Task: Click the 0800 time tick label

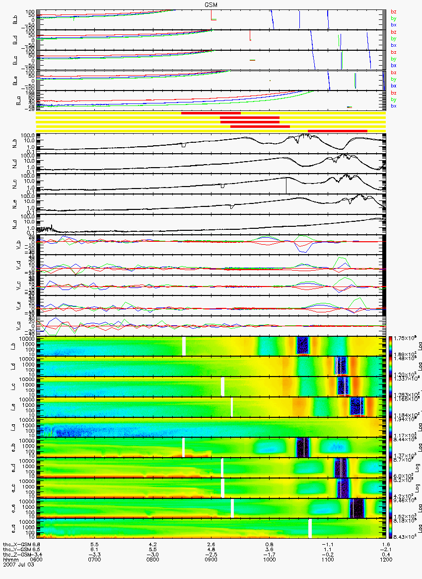Action: (x=152, y=560)
